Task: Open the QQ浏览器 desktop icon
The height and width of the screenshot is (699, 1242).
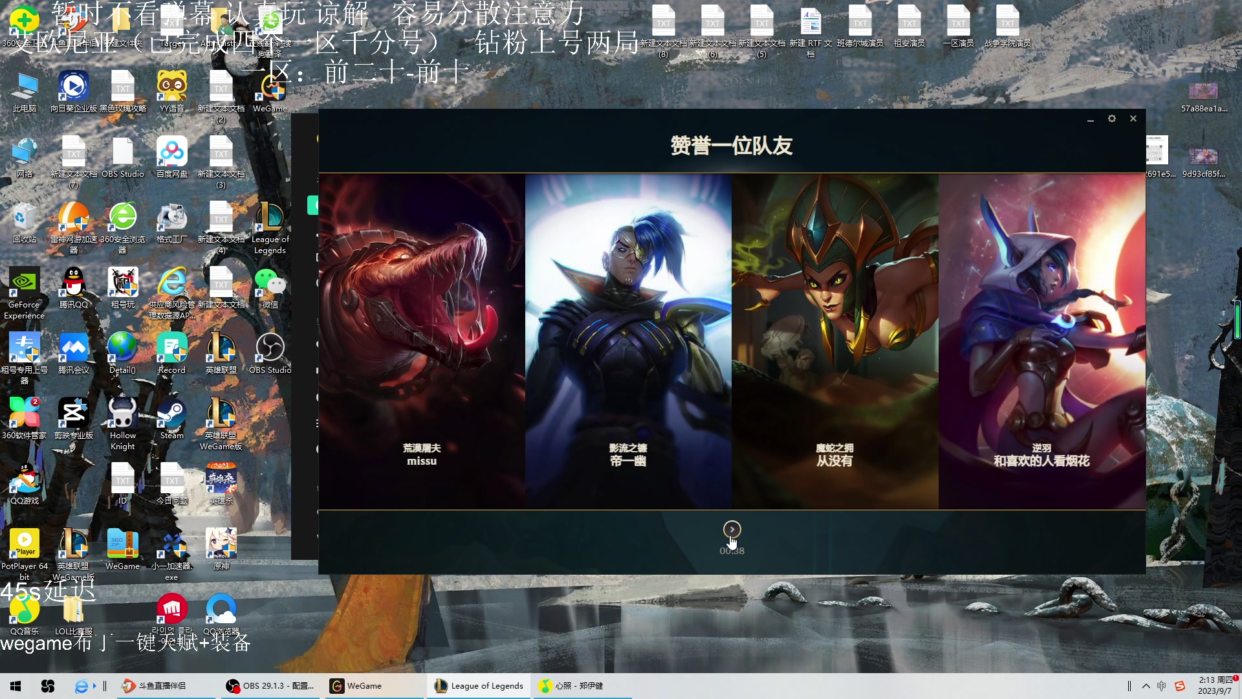Action: tap(221, 615)
